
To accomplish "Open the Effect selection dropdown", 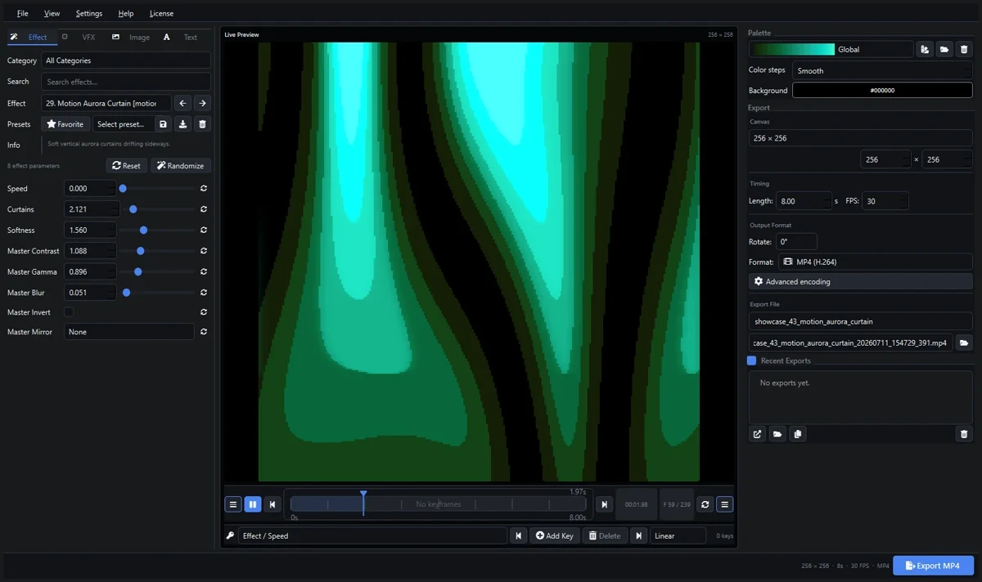I will coord(106,103).
